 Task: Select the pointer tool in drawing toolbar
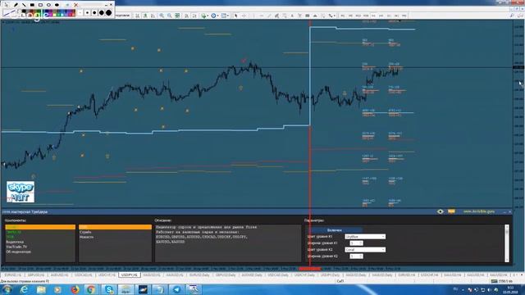7,5
